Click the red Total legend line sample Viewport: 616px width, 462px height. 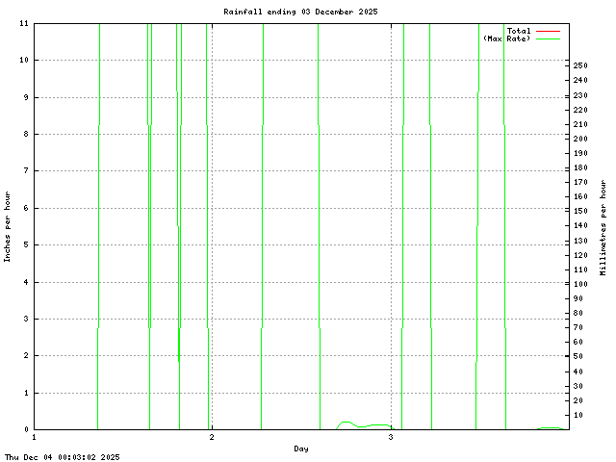(x=548, y=31)
